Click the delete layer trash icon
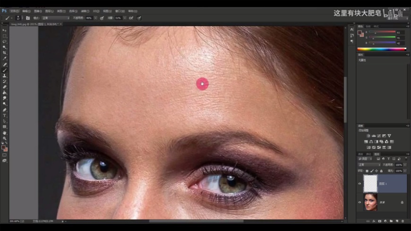Screen dimensions: 411x231 (x=403, y=221)
